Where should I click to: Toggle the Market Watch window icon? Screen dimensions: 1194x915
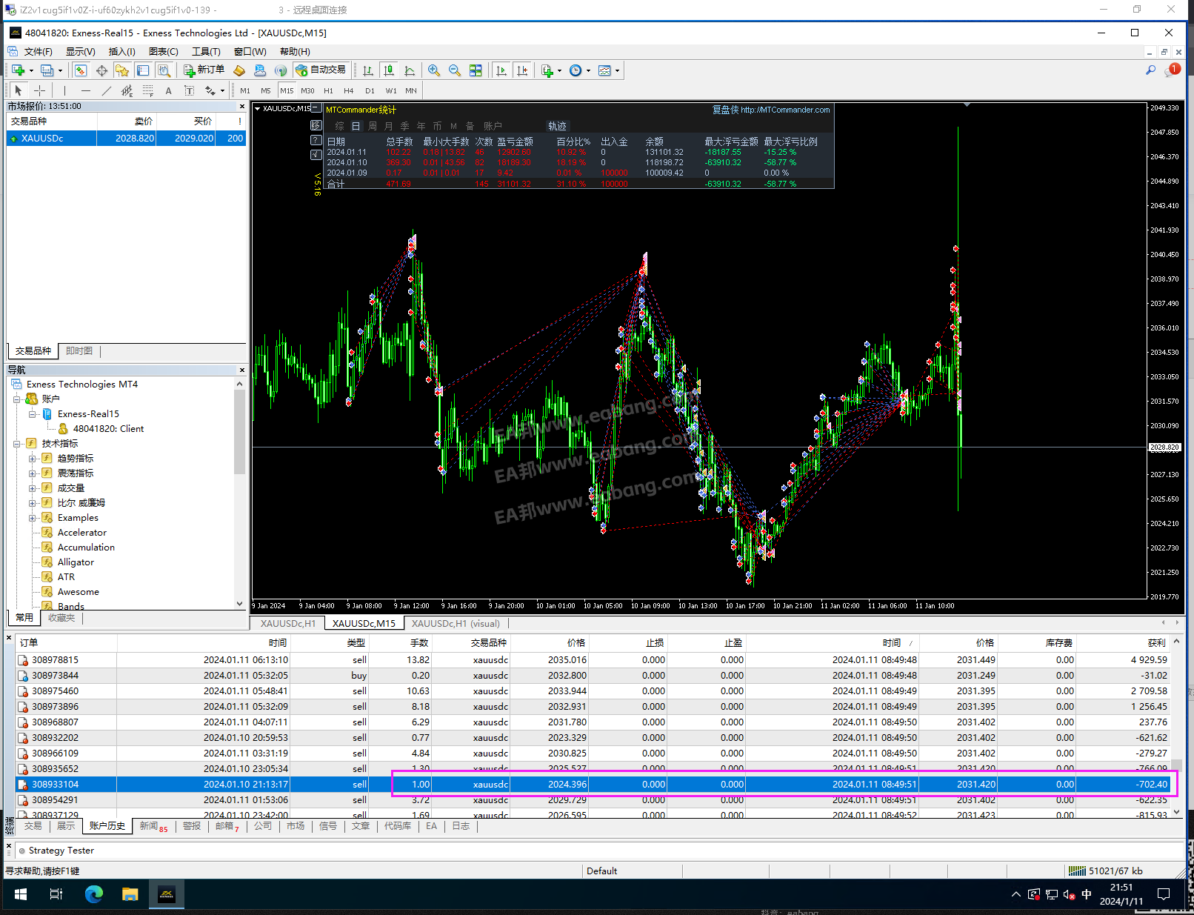(x=81, y=70)
